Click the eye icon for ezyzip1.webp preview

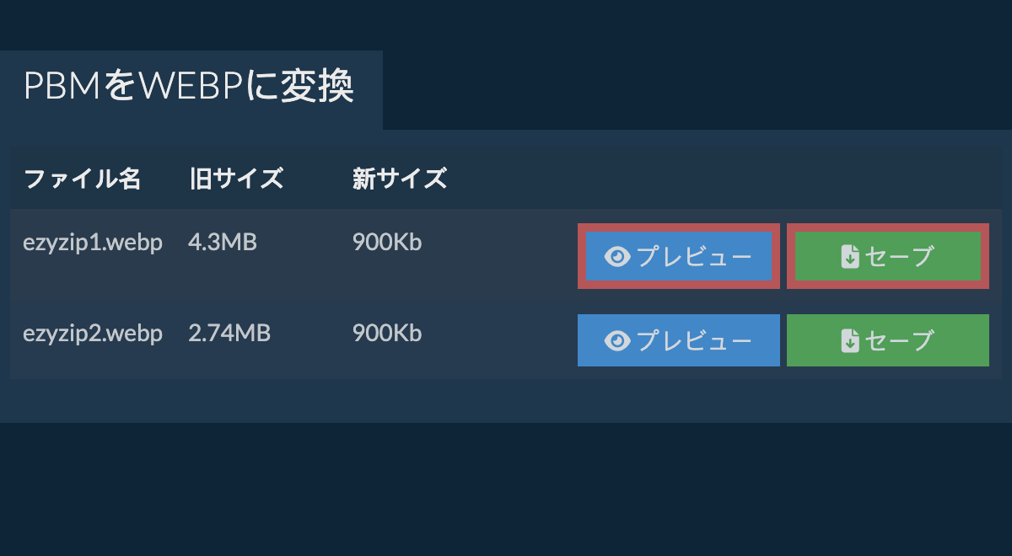pos(618,257)
